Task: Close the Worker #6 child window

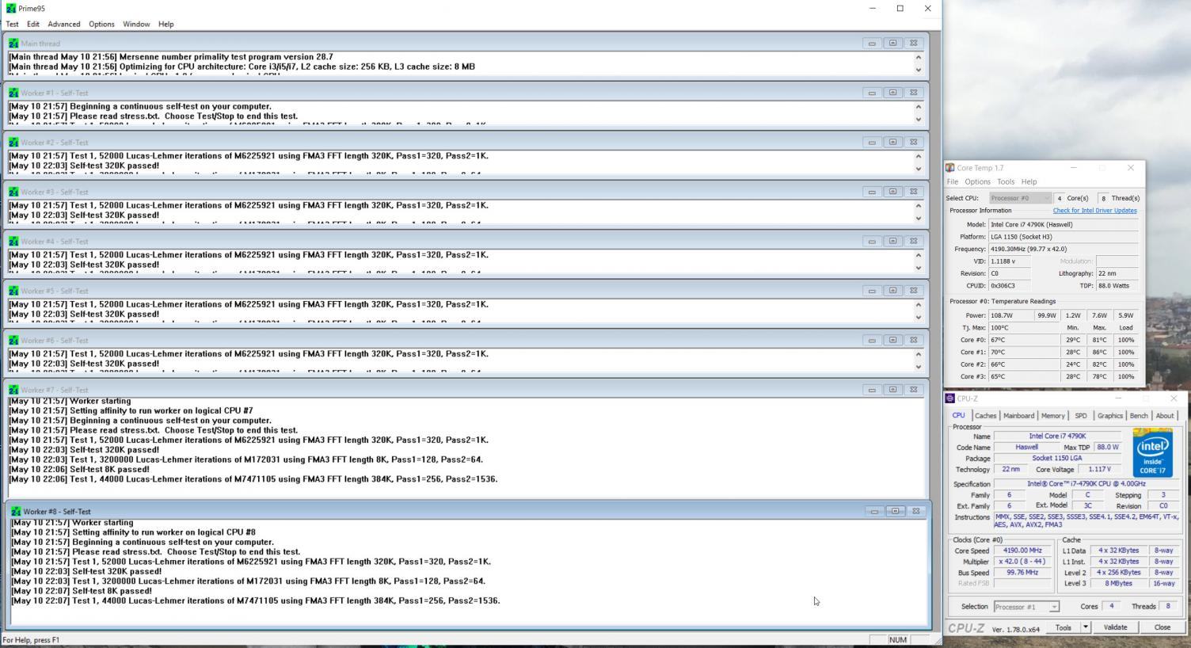Action: (913, 340)
